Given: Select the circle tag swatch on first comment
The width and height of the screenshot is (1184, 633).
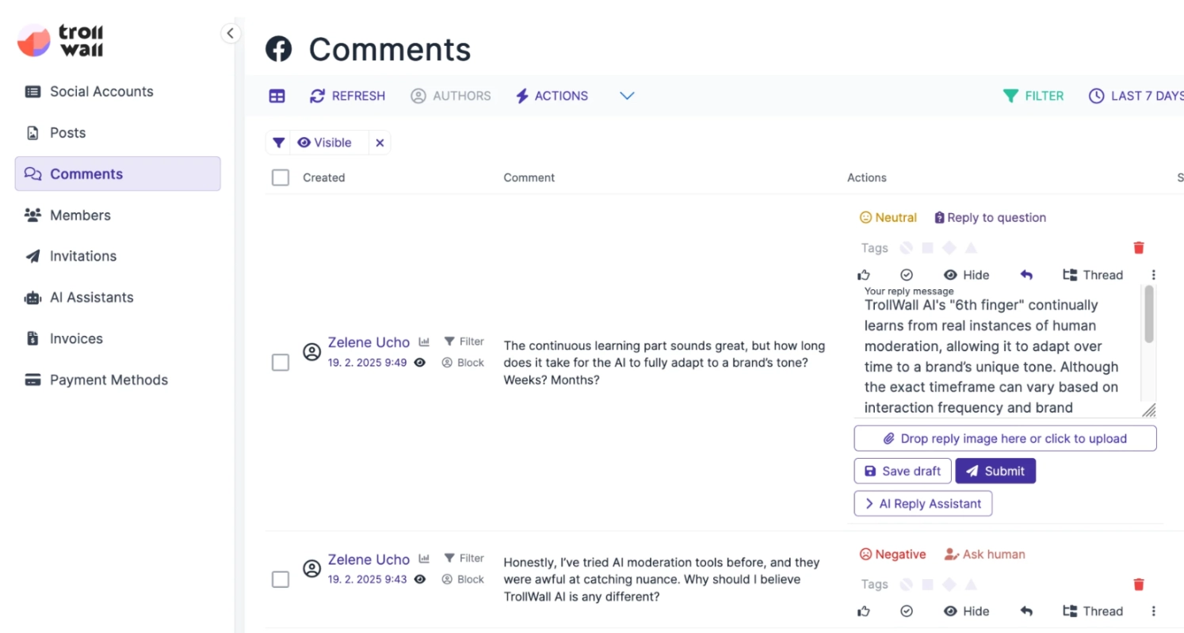Looking at the screenshot, I should [907, 248].
